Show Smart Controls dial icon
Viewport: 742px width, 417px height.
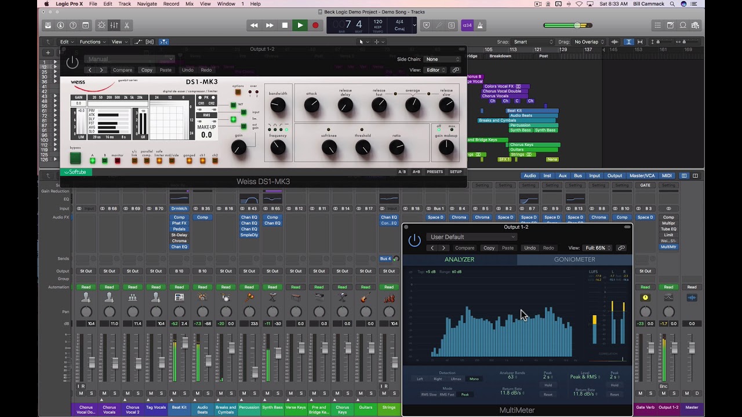(101, 25)
